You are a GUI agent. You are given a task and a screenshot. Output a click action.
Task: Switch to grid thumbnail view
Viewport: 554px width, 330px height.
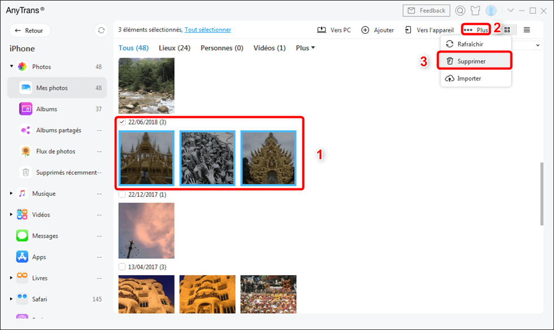point(507,30)
